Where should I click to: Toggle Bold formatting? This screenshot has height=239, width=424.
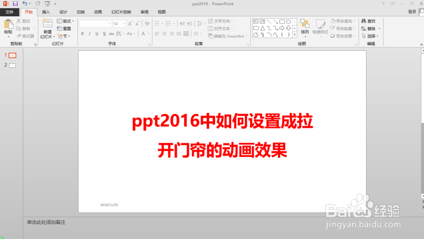pos(82,34)
